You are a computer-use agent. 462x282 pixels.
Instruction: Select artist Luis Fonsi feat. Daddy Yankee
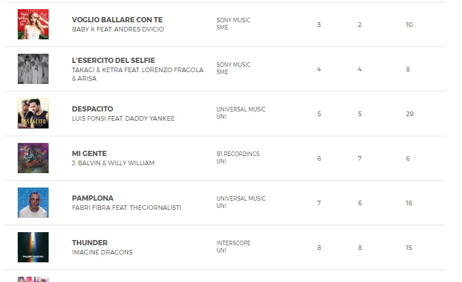(x=123, y=119)
